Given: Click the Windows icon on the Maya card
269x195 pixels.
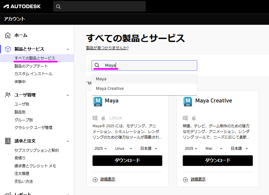Looking at the screenshot, I should point(95,118).
